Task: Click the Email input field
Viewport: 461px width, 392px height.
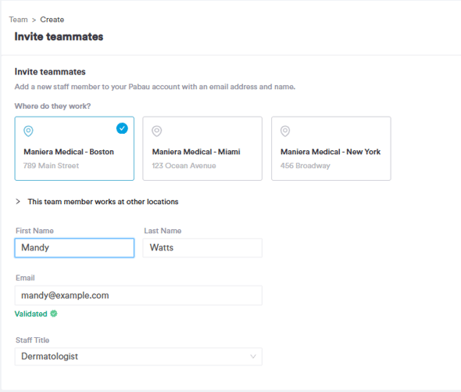Action: [x=138, y=296]
